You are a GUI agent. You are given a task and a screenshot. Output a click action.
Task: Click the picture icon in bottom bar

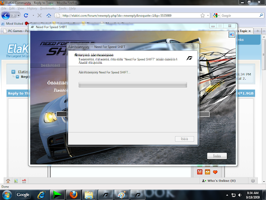click(x=16, y=181)
